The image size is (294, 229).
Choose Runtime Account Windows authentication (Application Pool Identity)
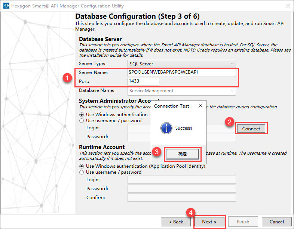click(82, 166)
